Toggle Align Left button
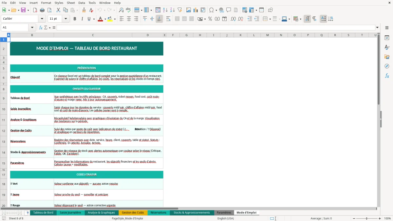Viewport: 393px width, 221px height. coord(122,19)
